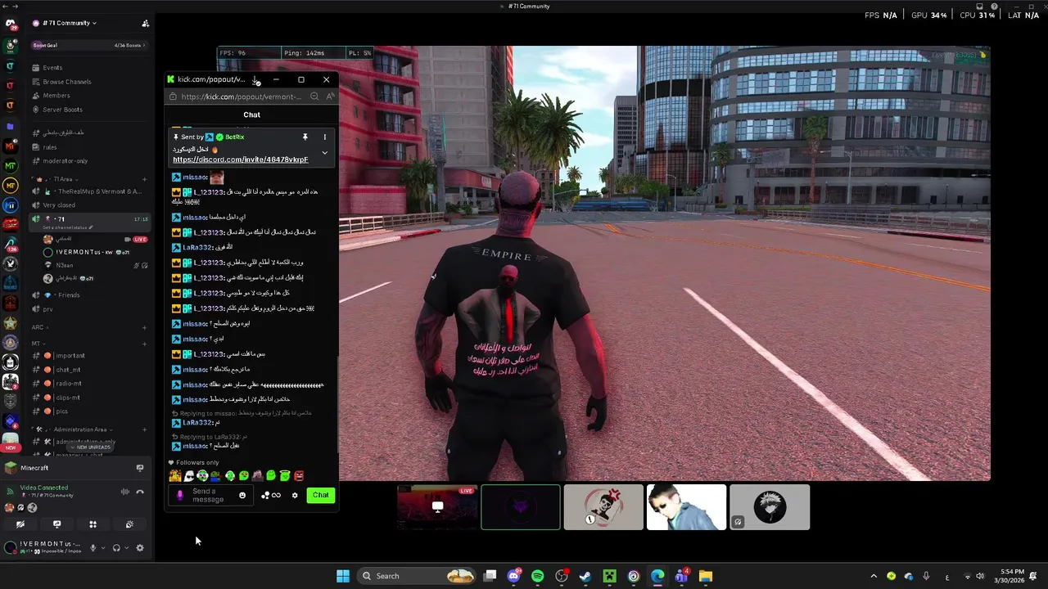Open Spotify from the taskbar
Screen dimensions: 1048x589
[537, 576]
